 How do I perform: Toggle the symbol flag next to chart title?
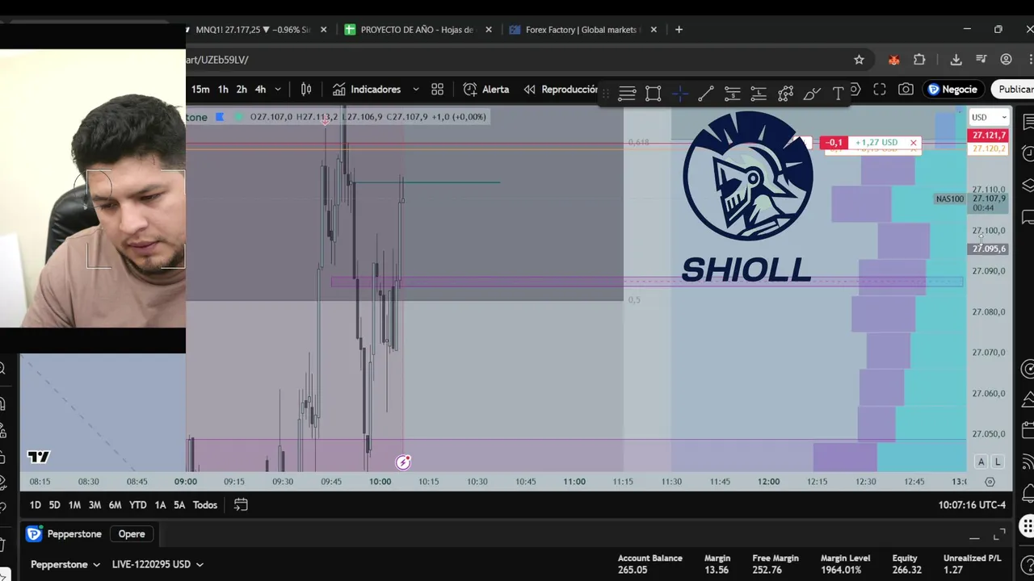[220, 117]
